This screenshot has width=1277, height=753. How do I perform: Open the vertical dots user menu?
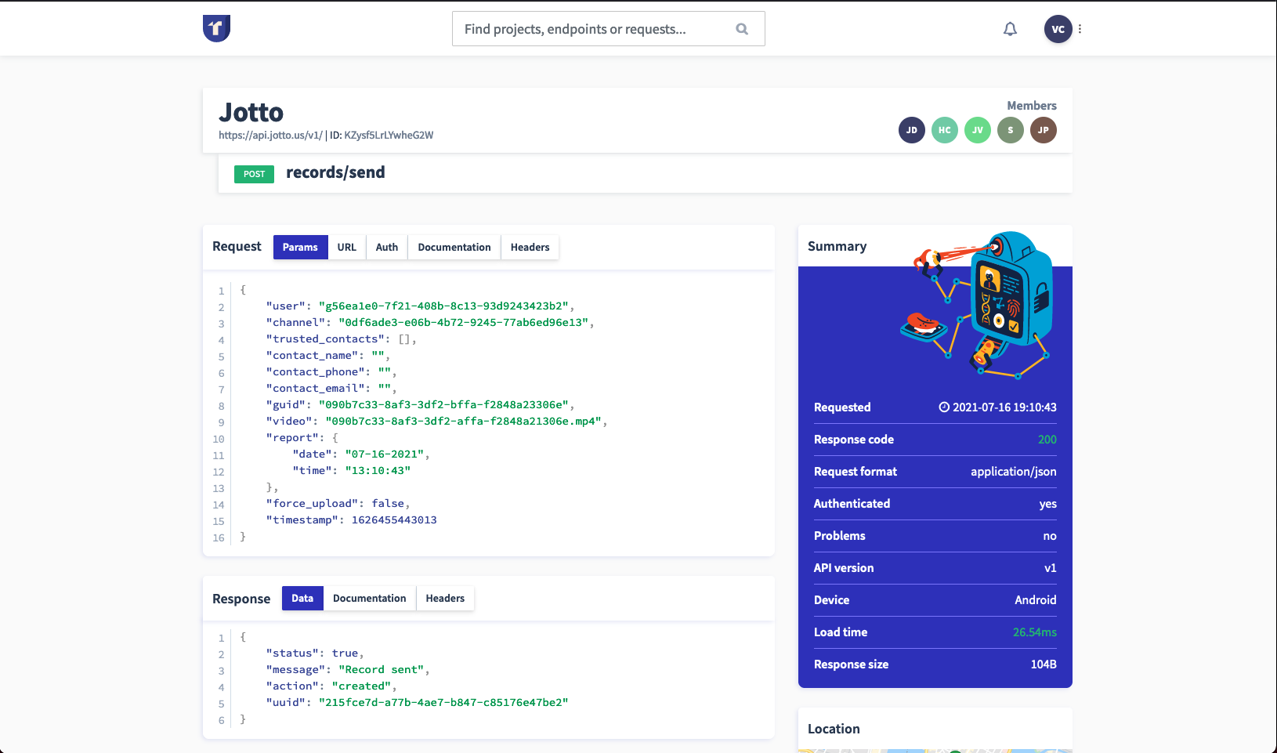(x=1080, y=29)
